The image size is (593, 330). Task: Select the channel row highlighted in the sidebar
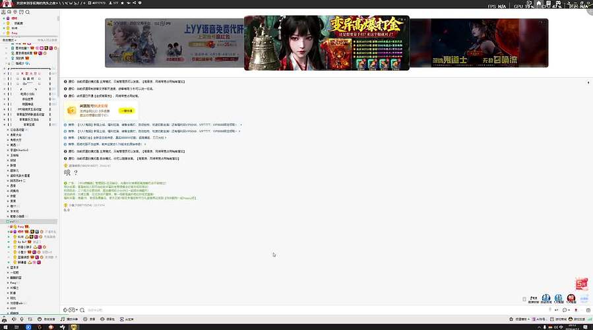[x=30, y=221]
